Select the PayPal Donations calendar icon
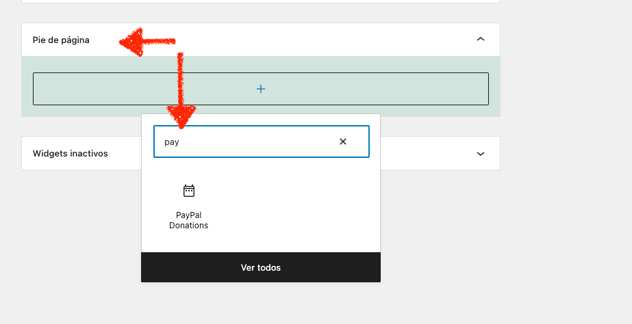 tap(188, 191)
